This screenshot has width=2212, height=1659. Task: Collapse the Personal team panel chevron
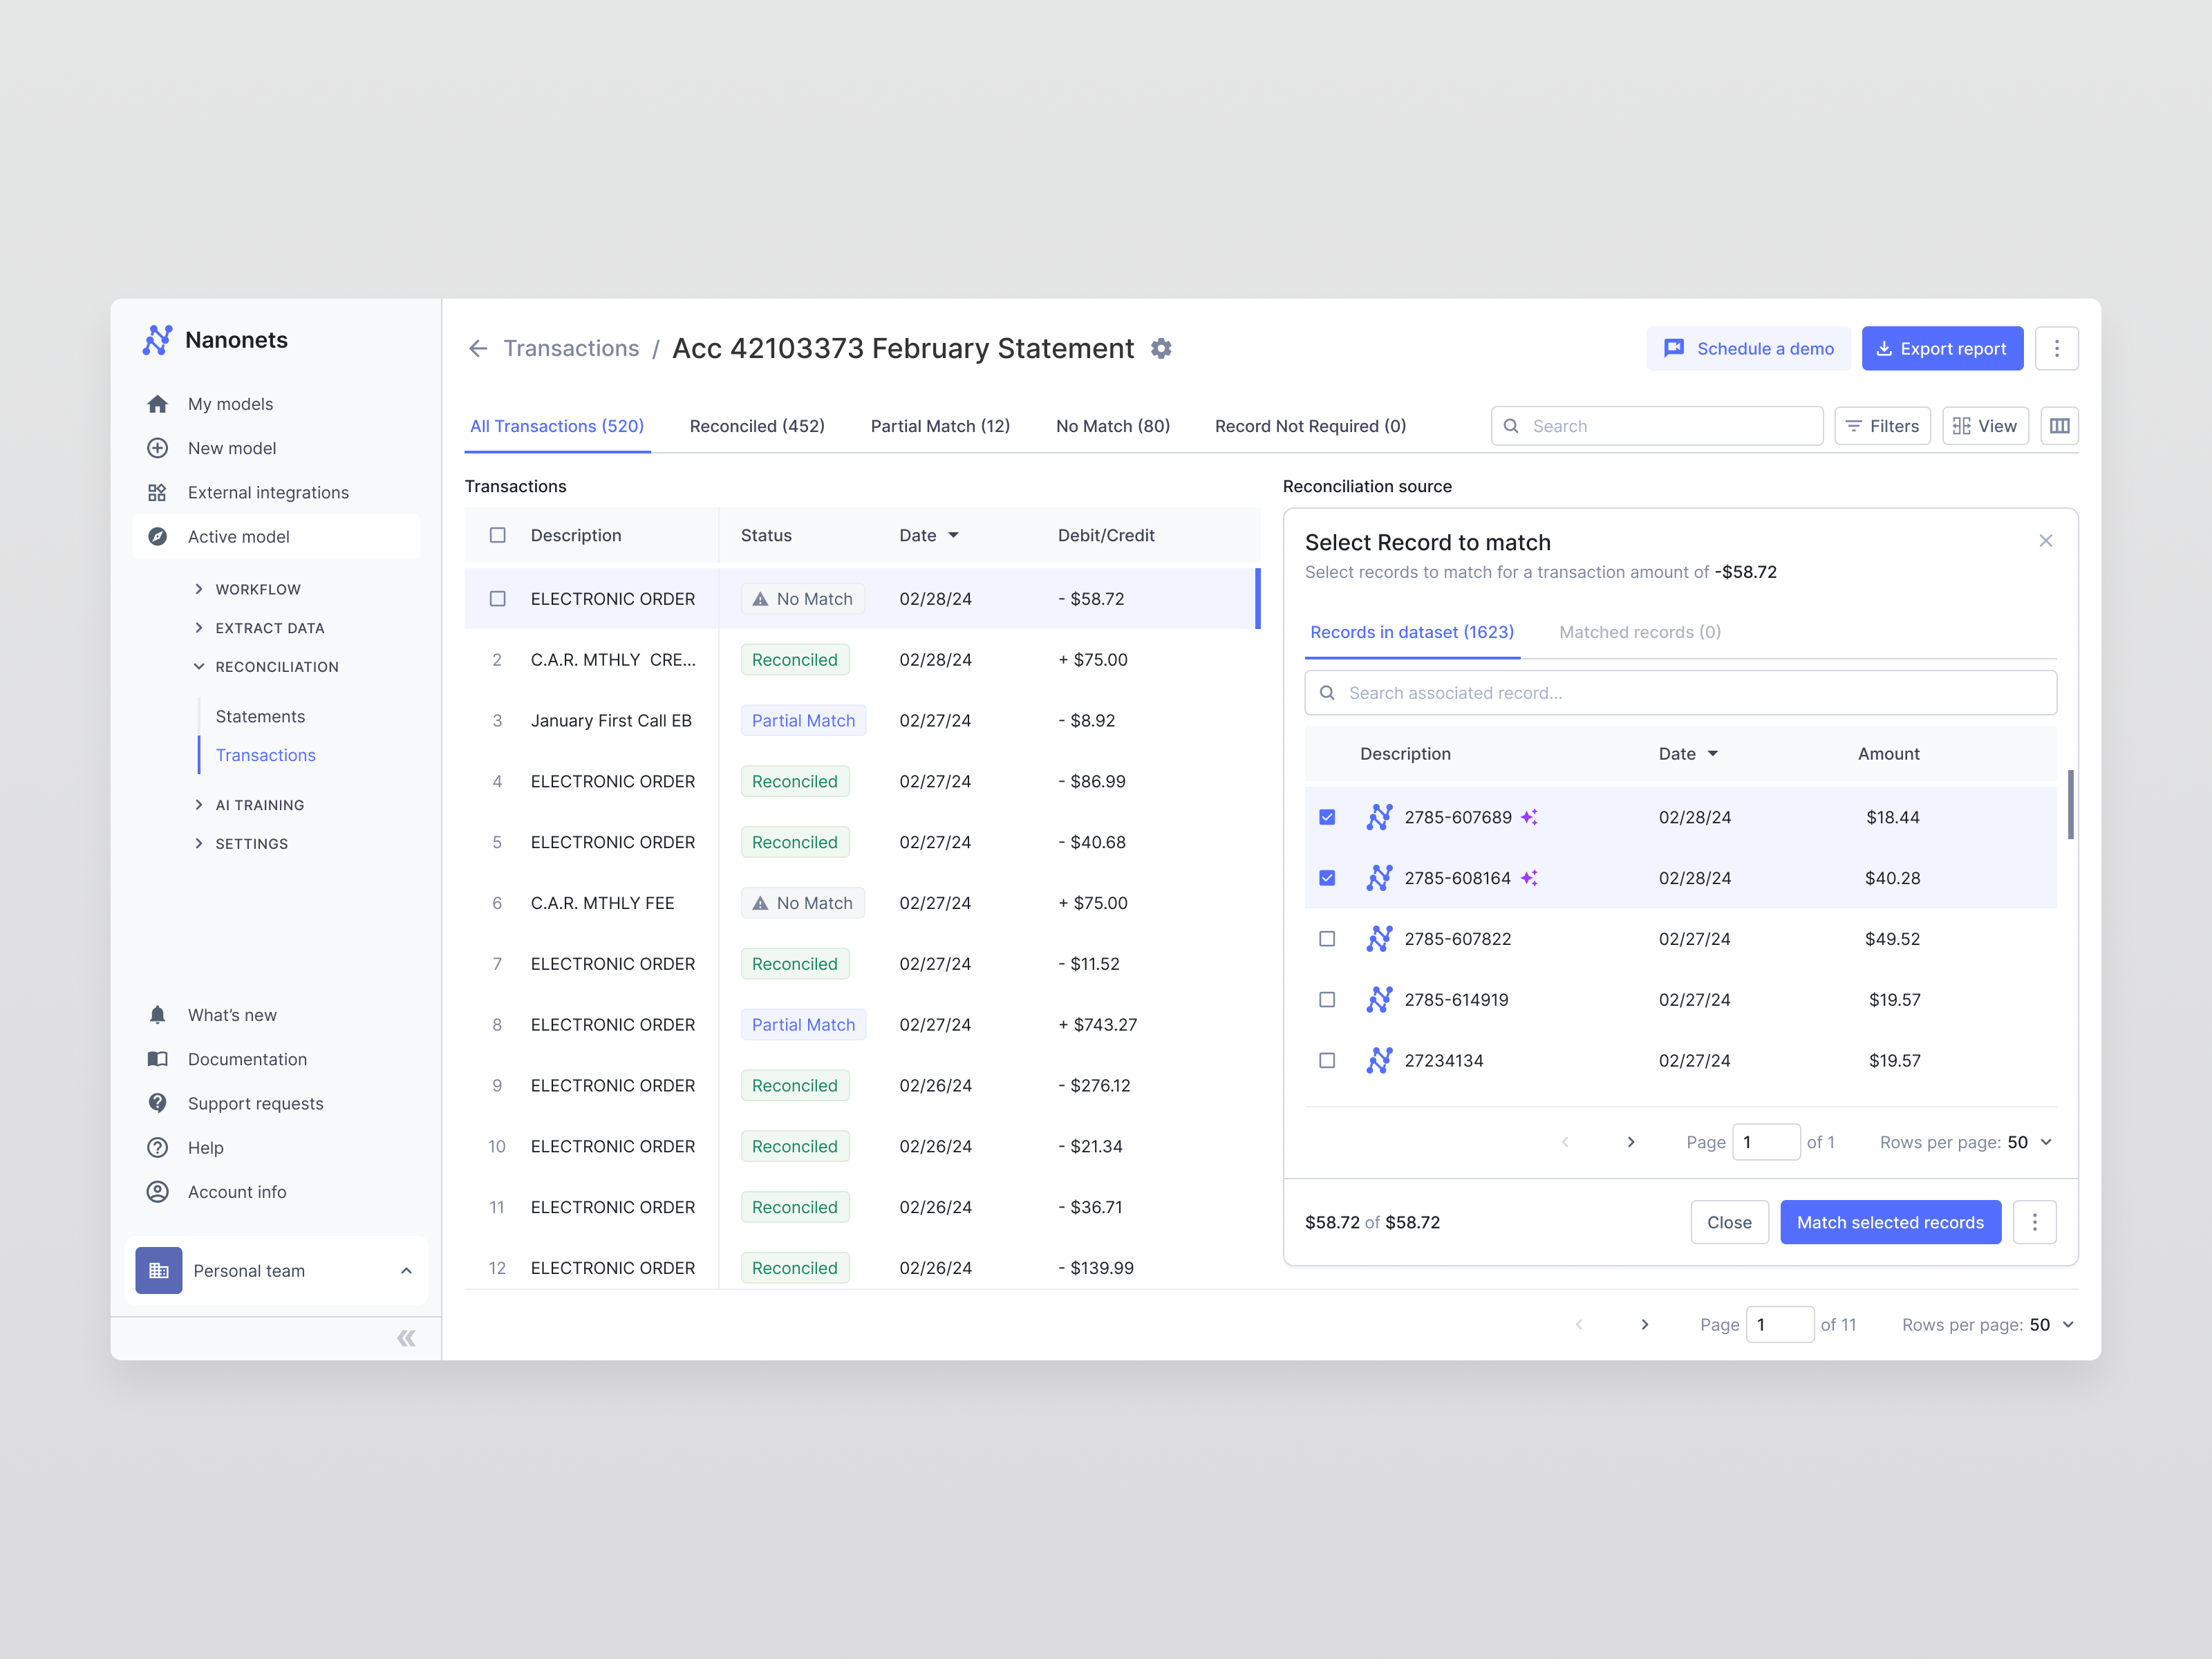coord(406,1270)
